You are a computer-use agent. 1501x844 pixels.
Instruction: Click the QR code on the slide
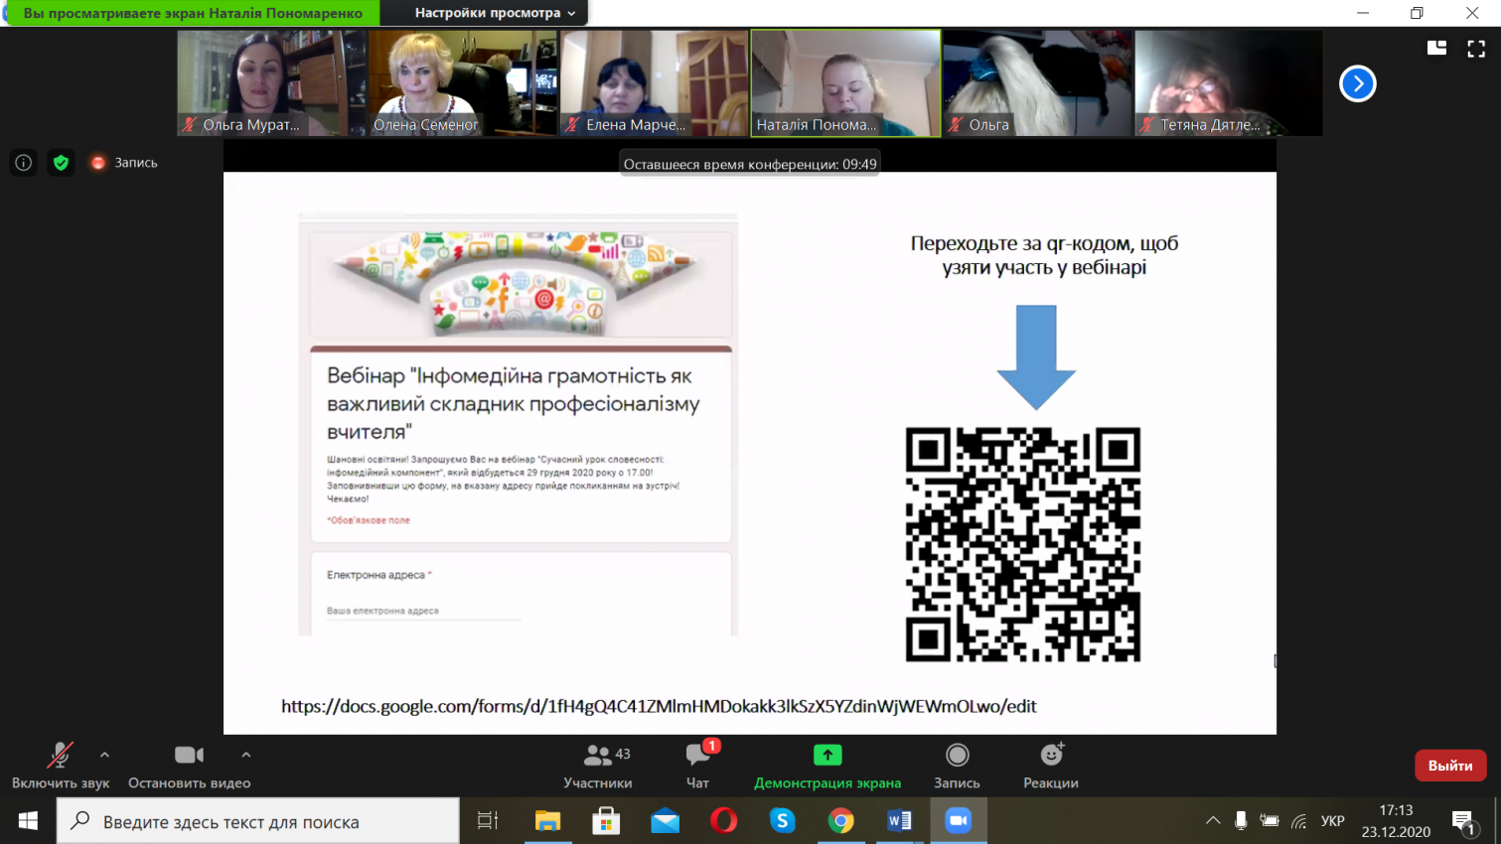1022,544
